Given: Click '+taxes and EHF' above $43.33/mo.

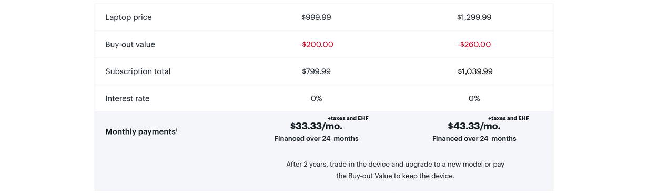Looking at the screenshot, I should coord(508,118).
